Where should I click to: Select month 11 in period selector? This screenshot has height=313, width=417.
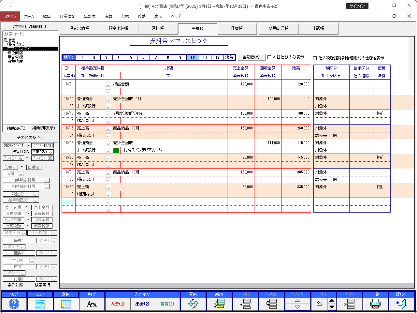[x=205, y=57]
